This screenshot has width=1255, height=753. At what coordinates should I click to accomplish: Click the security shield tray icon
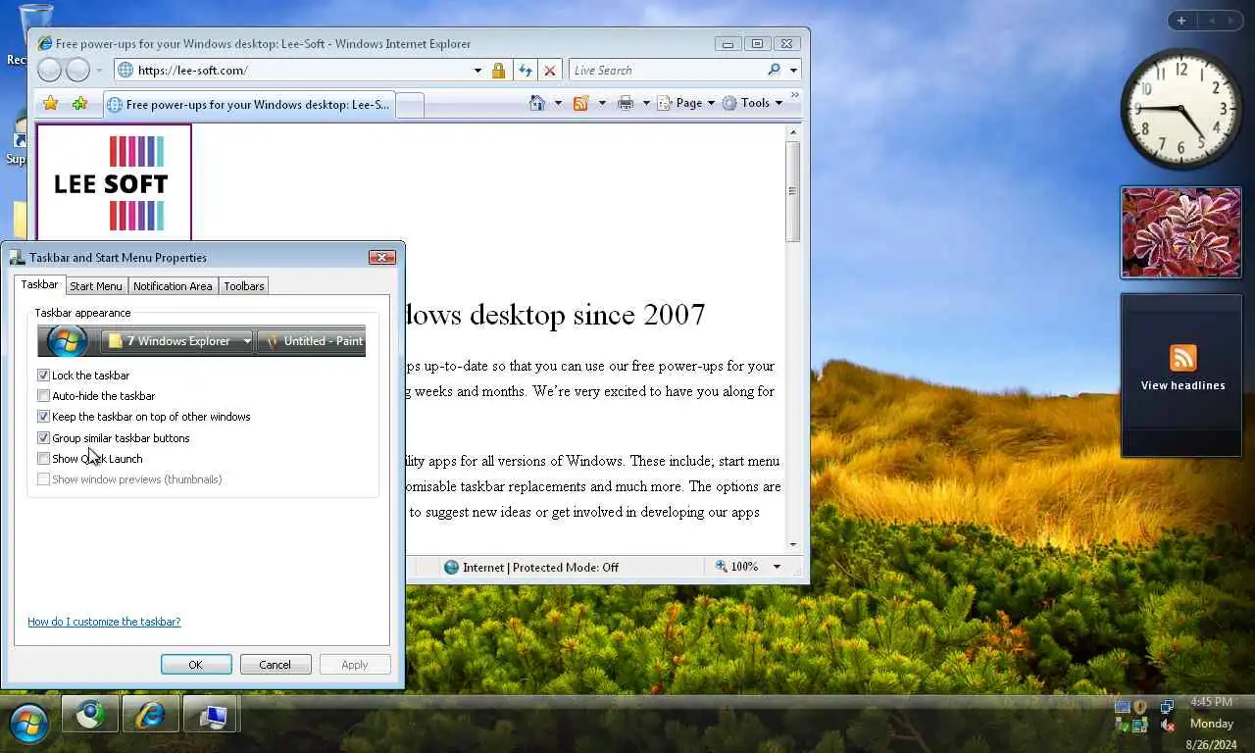click(x=1140, y=706)
